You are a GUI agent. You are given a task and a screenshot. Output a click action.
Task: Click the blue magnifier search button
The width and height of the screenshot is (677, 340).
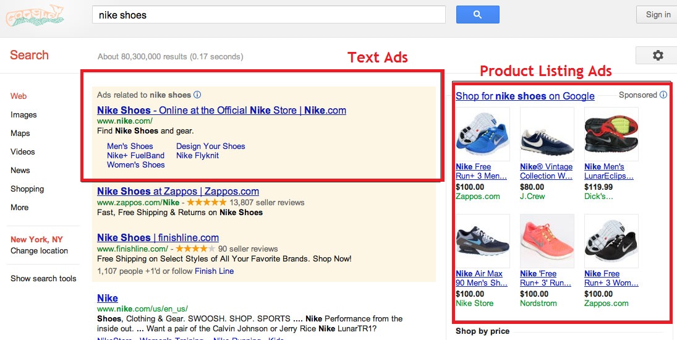(477, 14)
